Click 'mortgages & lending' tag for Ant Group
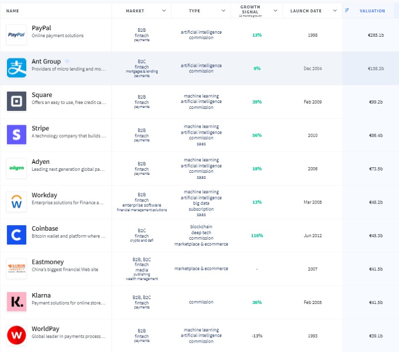 pyautogui.click(x=142, y=71)
